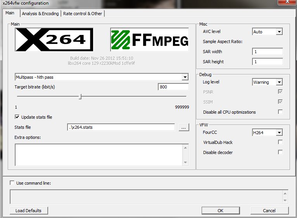Close the x264vfw configuration window
The width and height of the screenshot is (297, 218).
(287, 2)
